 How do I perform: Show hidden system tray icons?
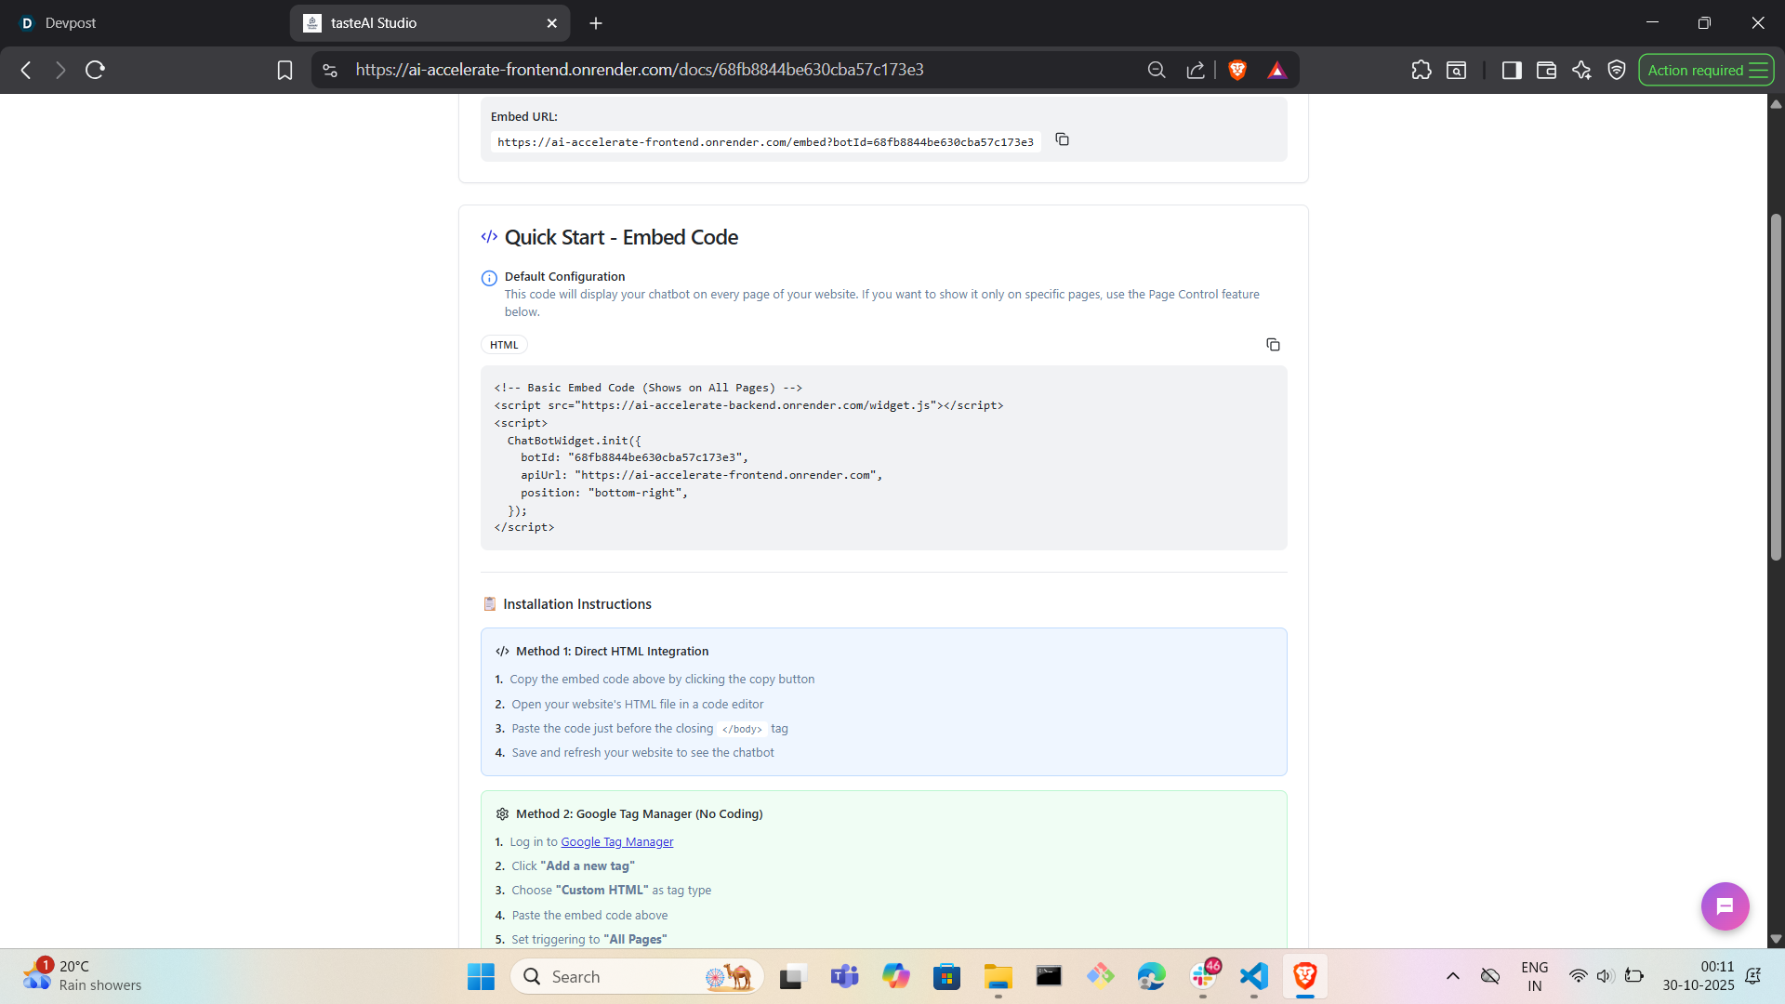pyautogui.click(x=1452, y=976)
